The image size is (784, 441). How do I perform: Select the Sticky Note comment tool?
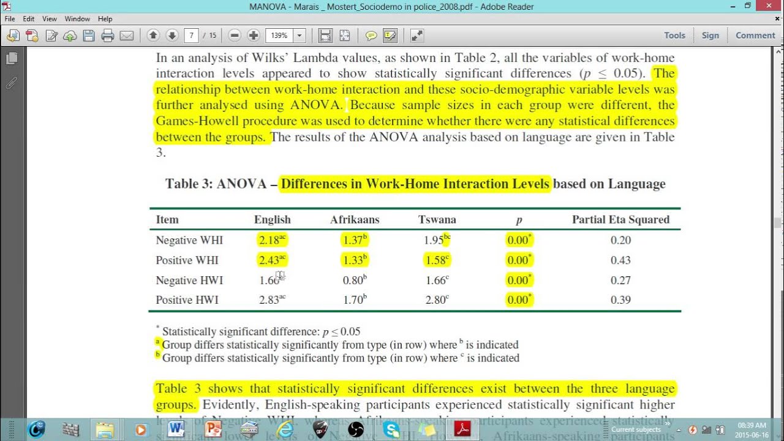point(371,36)
